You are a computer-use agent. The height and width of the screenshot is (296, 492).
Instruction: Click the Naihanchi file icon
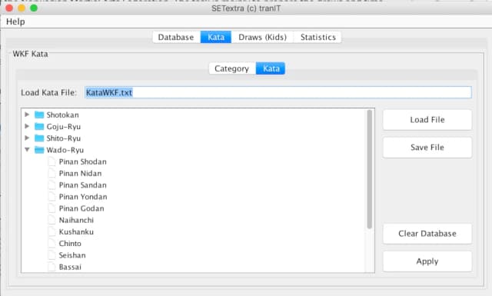(x=52, y=220)
